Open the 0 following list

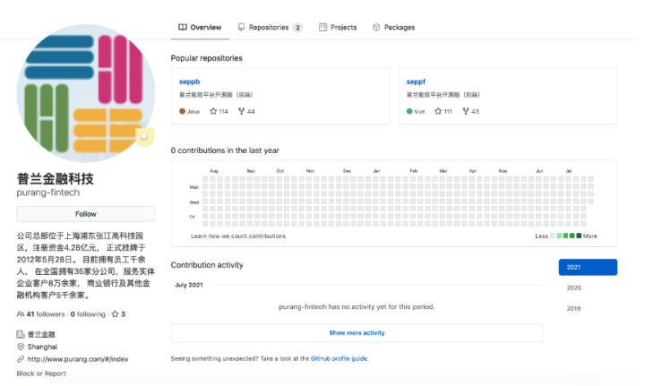click(88, 314)
